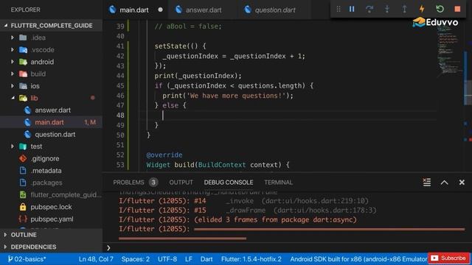Image resolution: width=472 pixels, height=265 pixels.
Task: Collapse the lib folder
Action: 13,98
